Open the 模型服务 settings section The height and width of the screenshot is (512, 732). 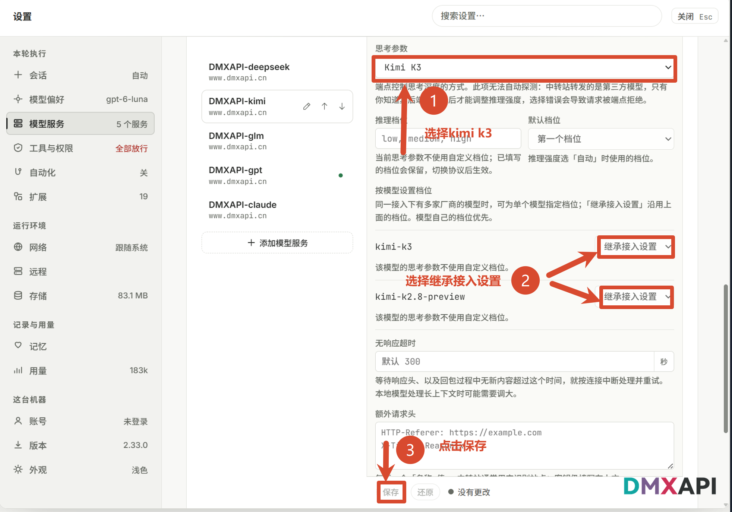pyautogui.click(x=81, y=124)
